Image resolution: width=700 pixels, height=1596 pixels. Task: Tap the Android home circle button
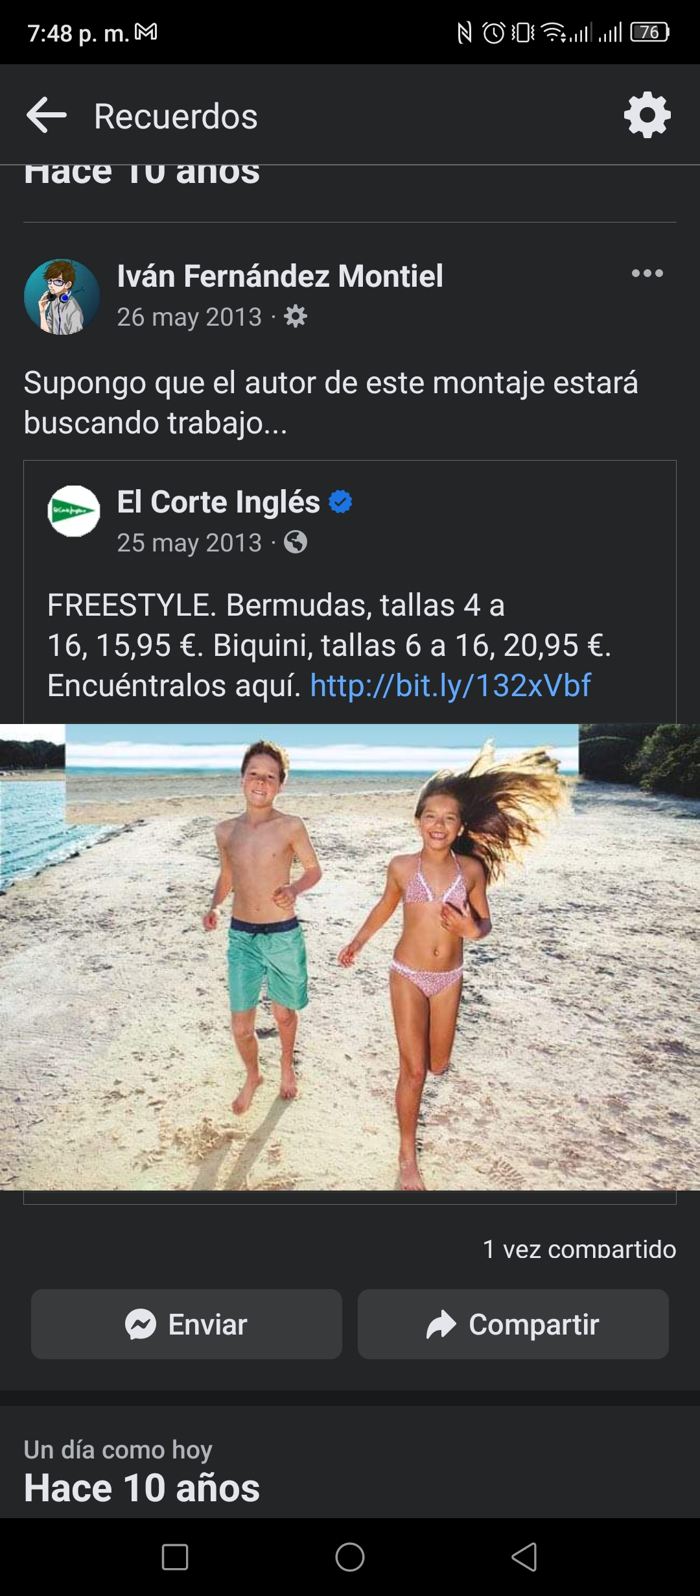(x=350, y=1557)
